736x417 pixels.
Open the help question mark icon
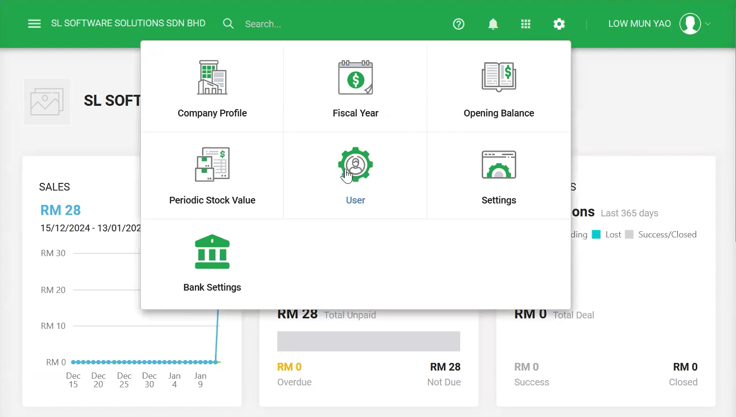pyautogui.click(x=459, y=24)
